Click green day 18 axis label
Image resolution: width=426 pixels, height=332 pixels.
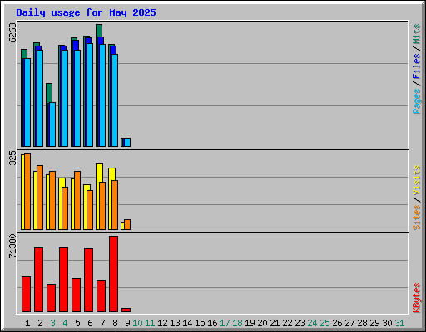[237, 323]
